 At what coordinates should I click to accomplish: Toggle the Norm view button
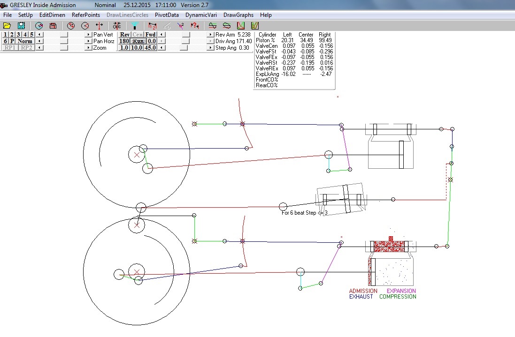tap(25, 41)
